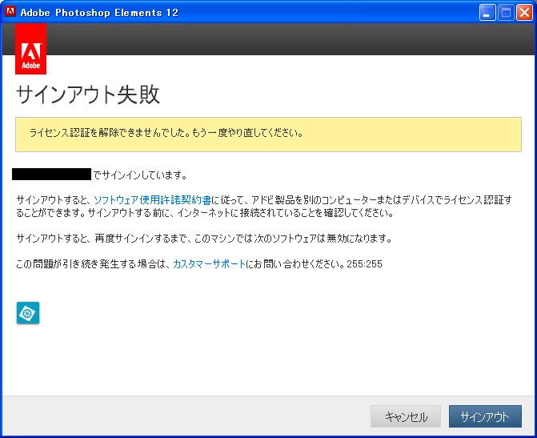The image size is (537, 438).
Task: Click the 再度サインインするまで sentence
Action: coord(204,238)
